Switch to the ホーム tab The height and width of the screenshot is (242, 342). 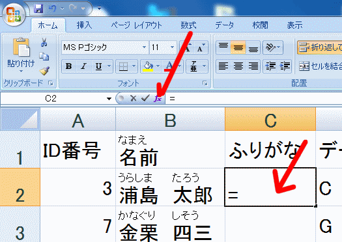(48, 25)
